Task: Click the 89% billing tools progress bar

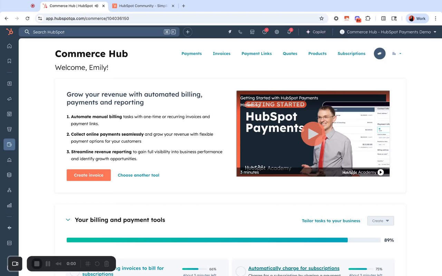Action: (x=223, y=240)
